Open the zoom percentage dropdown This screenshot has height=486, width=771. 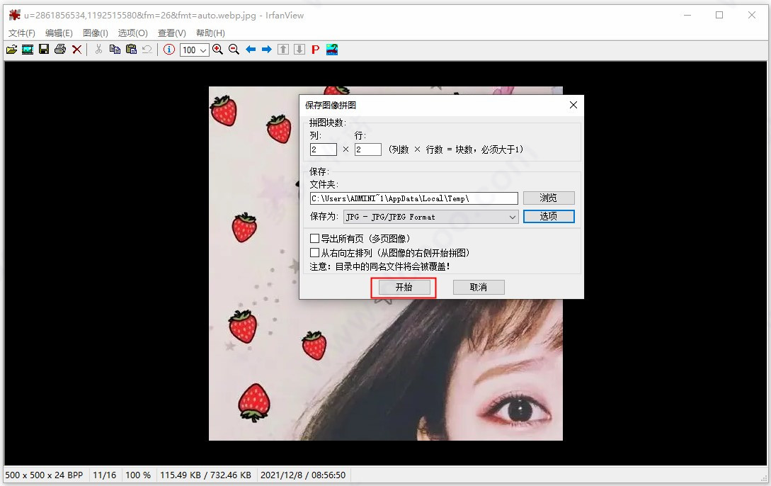click(x=203, y=49)
